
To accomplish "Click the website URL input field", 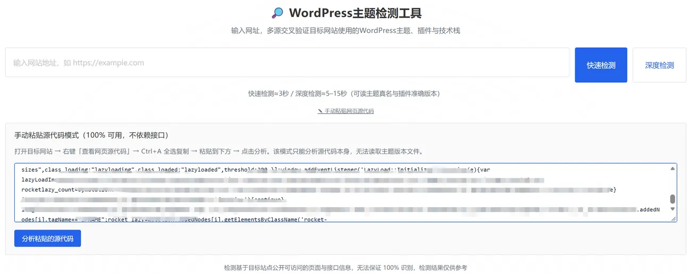I will [x=287, y=63].
